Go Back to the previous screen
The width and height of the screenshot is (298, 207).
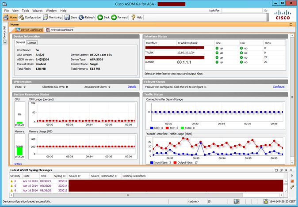(103, 17)
